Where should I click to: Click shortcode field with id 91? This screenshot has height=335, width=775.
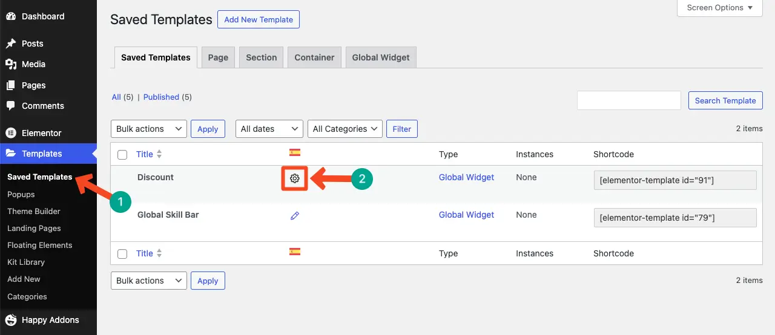coord(675,180)
